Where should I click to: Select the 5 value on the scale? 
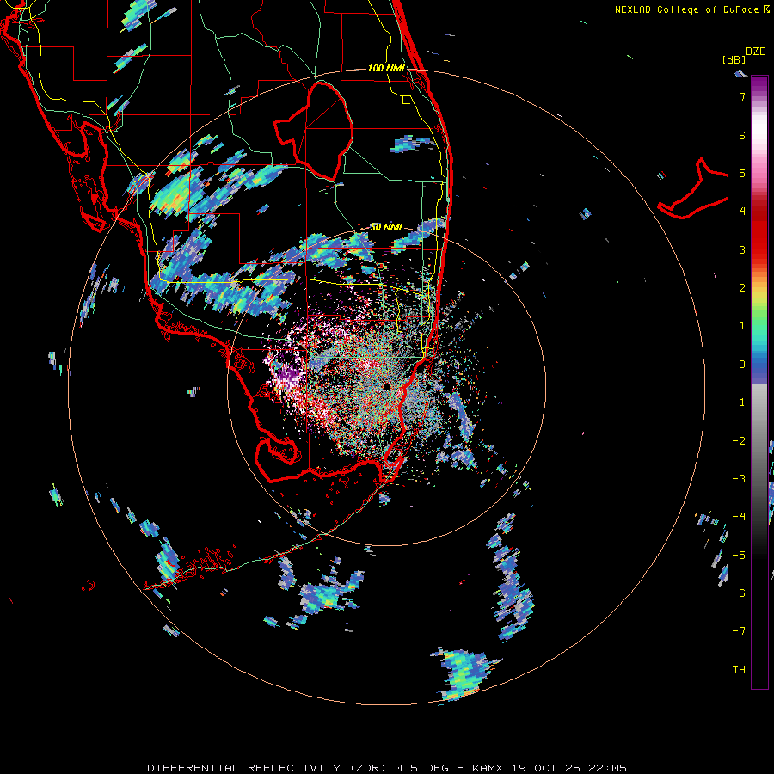742,173
